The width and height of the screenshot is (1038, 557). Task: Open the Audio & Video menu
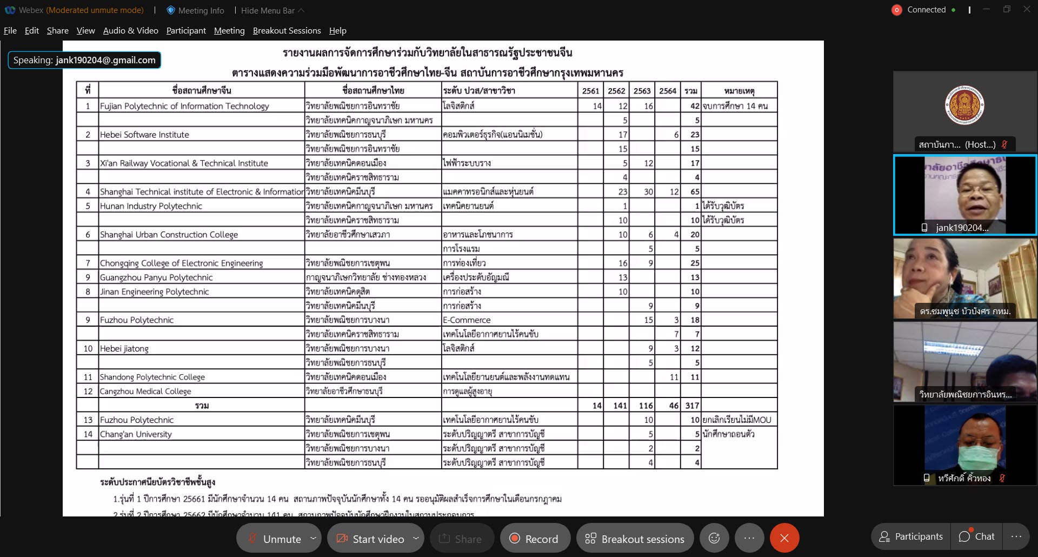[x=131, y=31]
